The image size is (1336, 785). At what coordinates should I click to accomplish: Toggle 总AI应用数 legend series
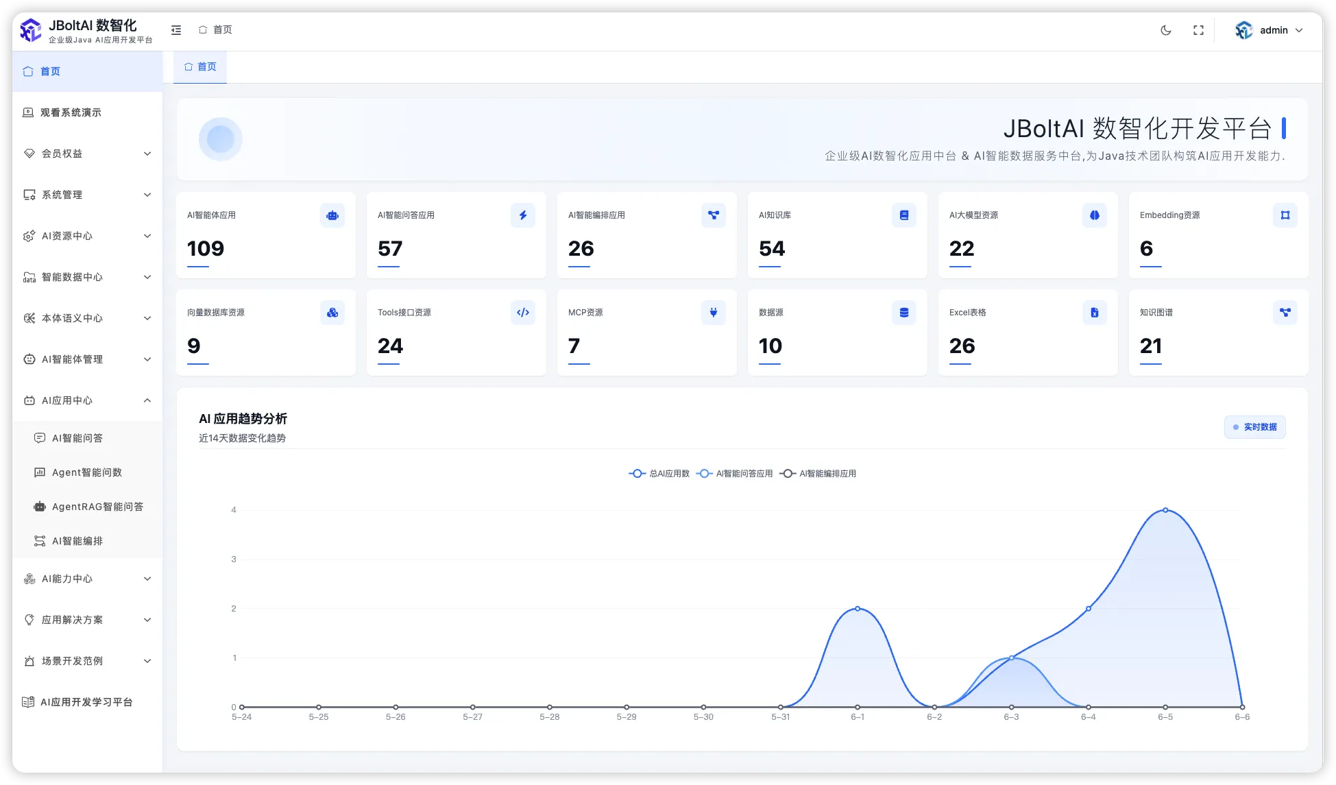click(x=659, y=474)
